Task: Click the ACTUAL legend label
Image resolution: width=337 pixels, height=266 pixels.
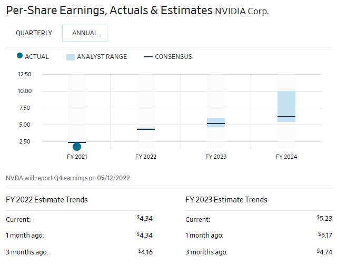Action: coord(37,57)
